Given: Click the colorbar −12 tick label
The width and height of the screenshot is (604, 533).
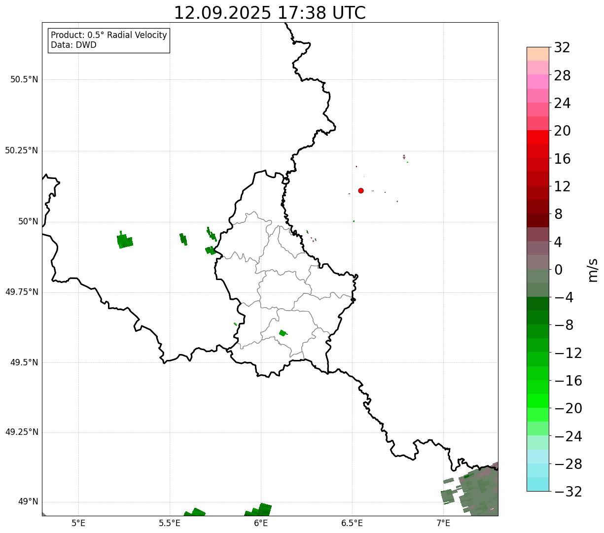Looking at the screenshot, I should click(568, 353).
